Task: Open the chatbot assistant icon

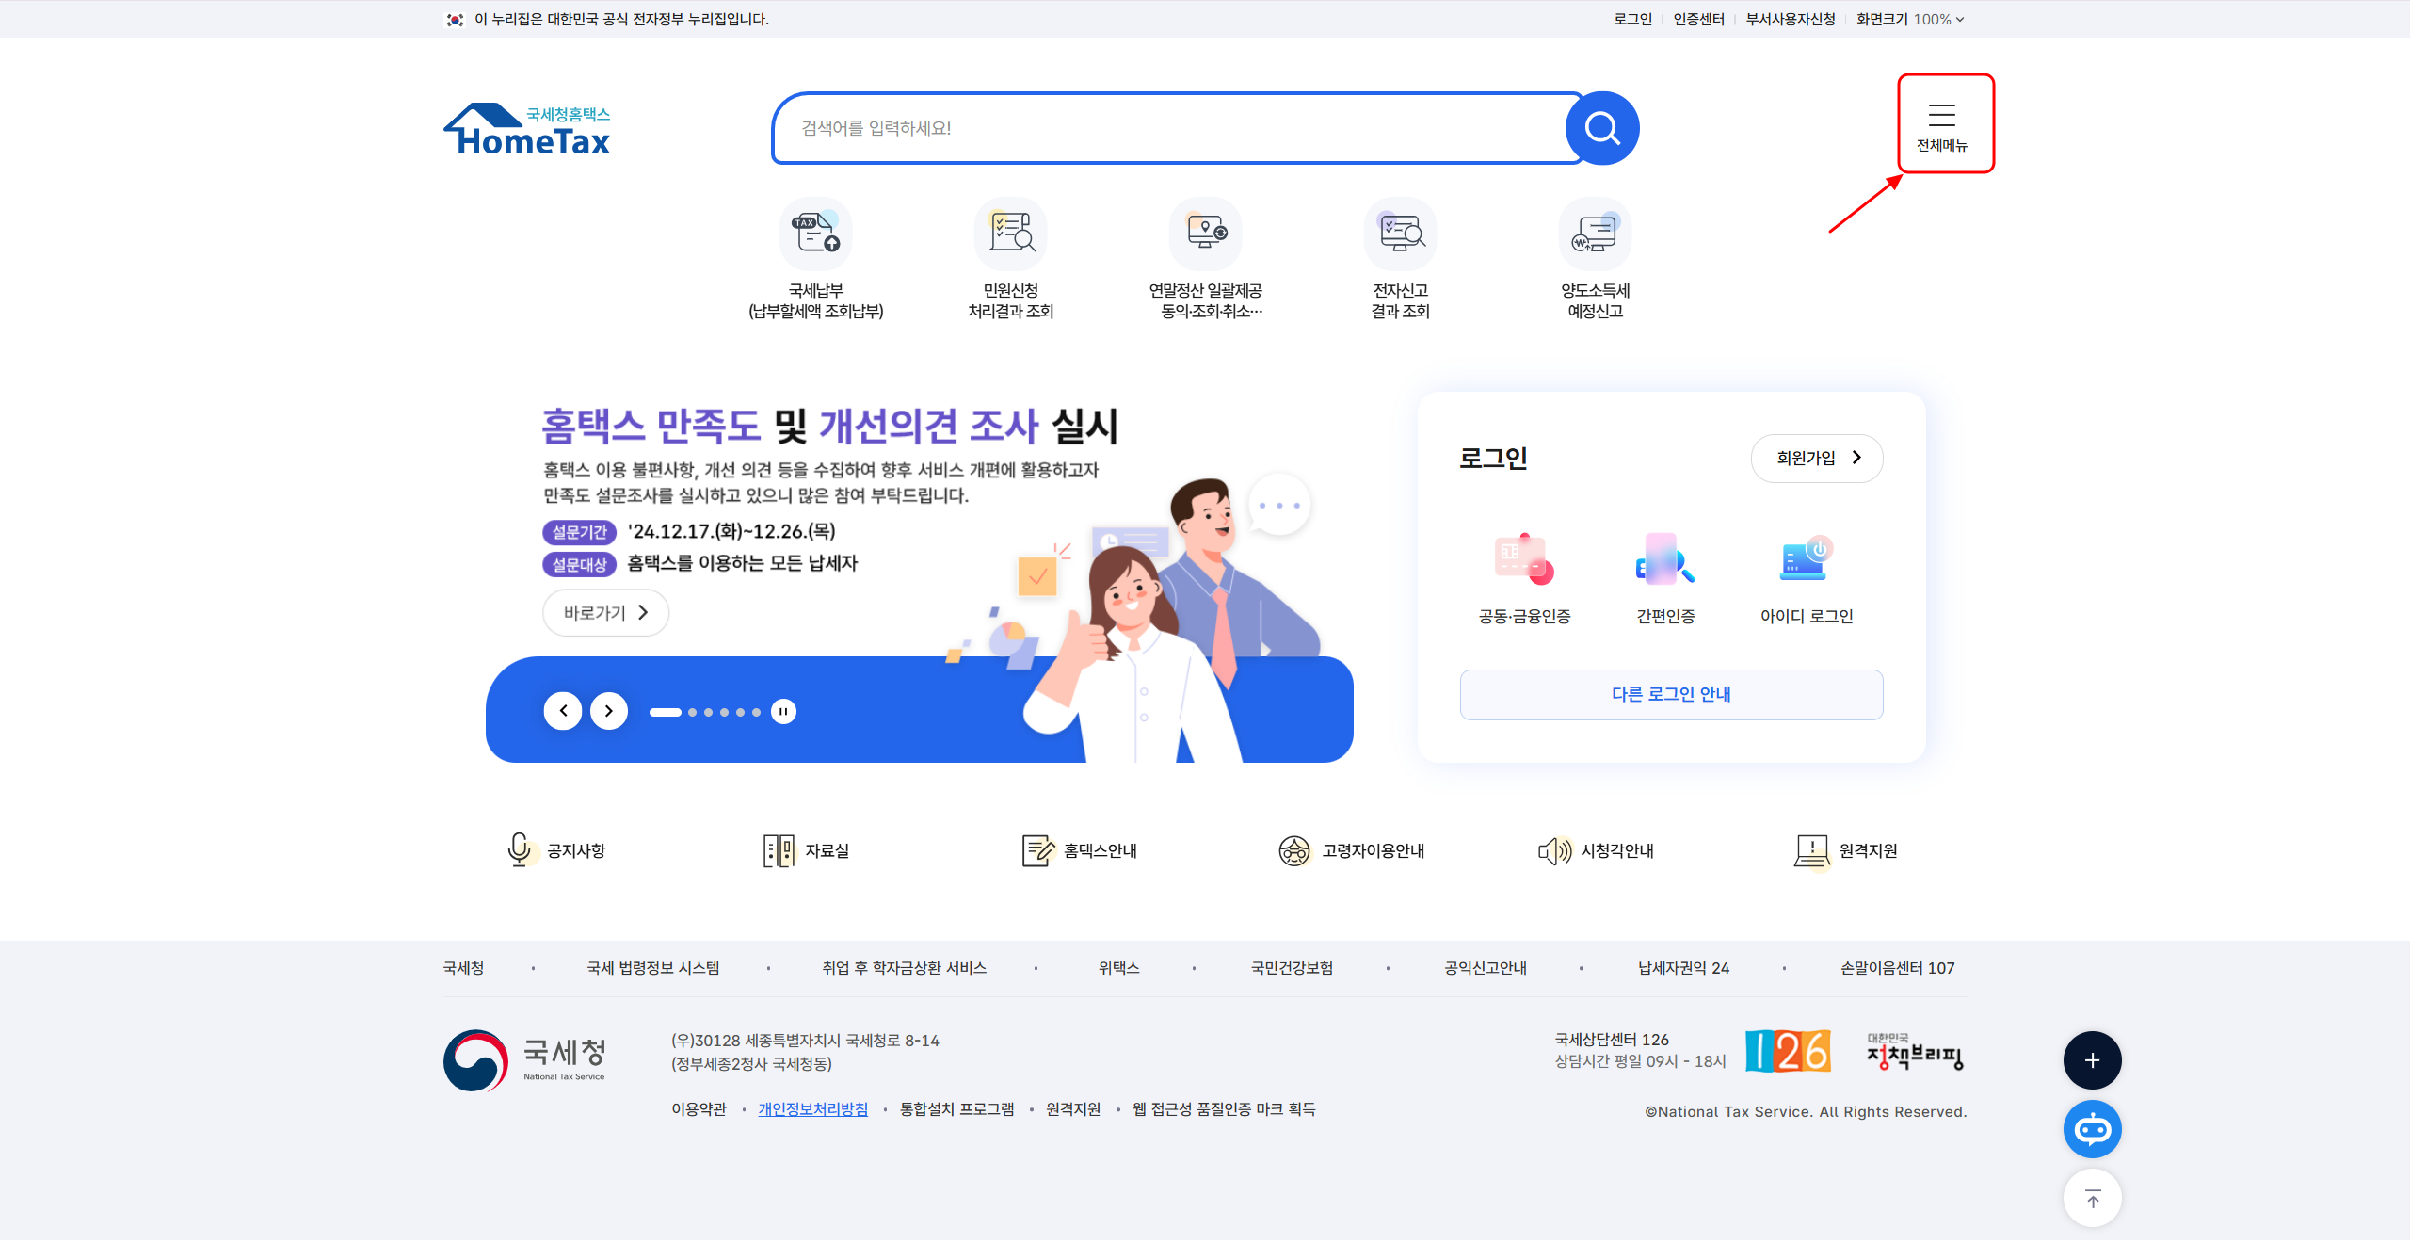Action: point(2092,1129)
